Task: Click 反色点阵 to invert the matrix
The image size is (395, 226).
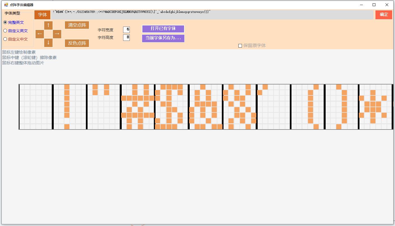Action: (x=77, y=43)
